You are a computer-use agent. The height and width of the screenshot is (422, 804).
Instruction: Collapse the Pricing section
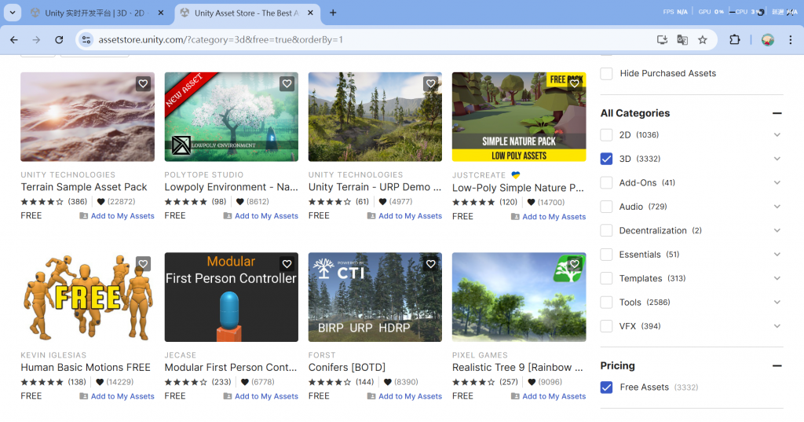pos(777,365)
